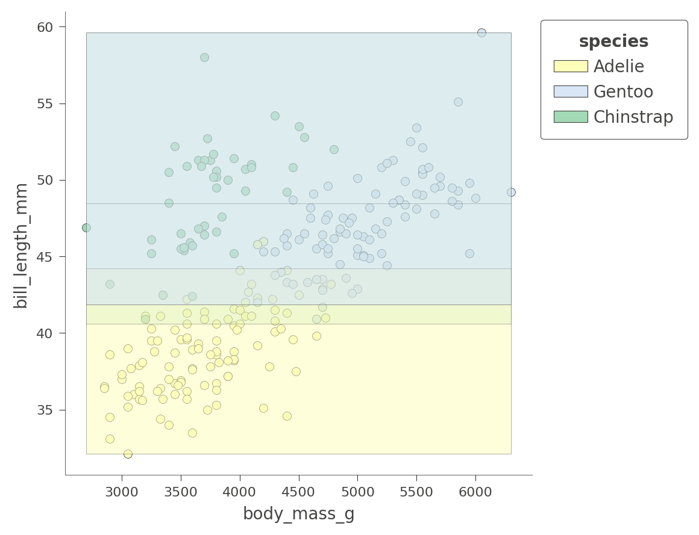
Task: Click the 6000 tick on the x-axis
Action: coord(475,492)
